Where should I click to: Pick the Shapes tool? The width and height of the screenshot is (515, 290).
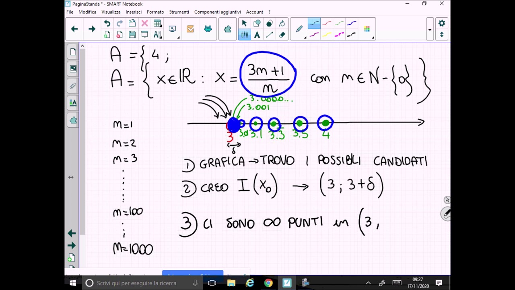(x=257, y=23)
